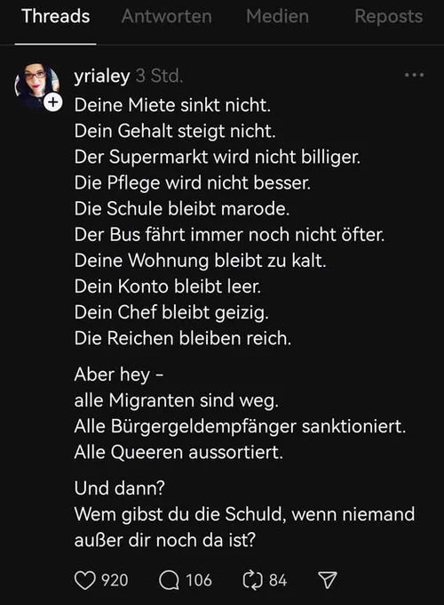This screenshot has height=605, width=444.
Task: Switch to the Antworten tab
Action: tap(167, 17)
